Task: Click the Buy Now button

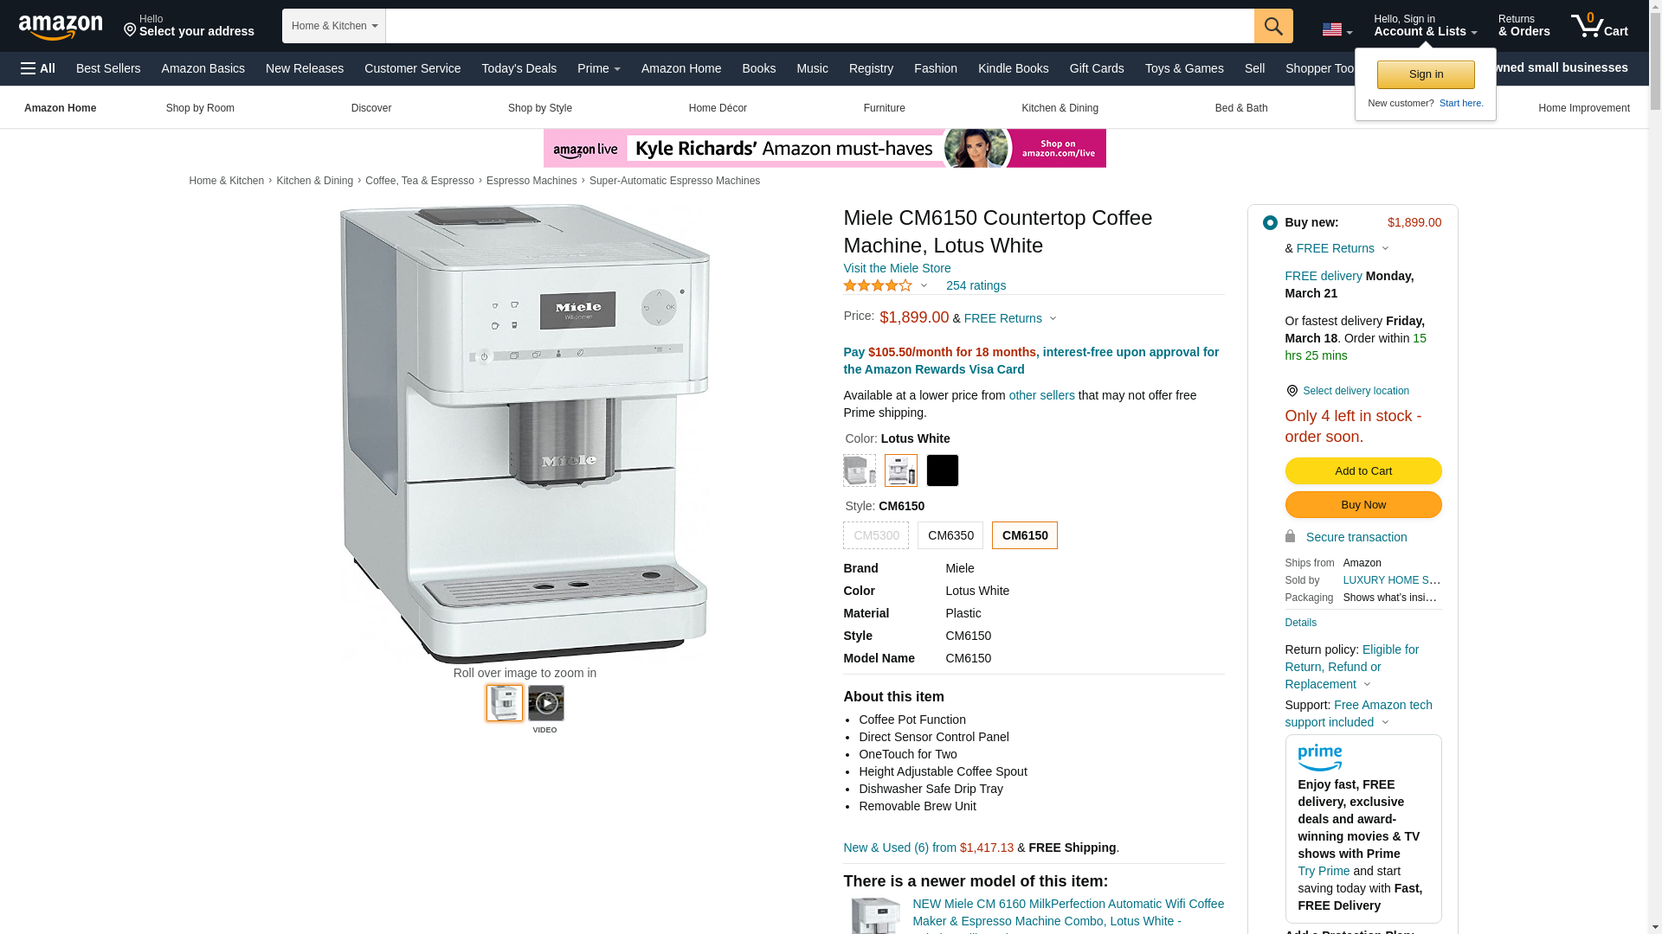Action: (x=1363, y=505)
